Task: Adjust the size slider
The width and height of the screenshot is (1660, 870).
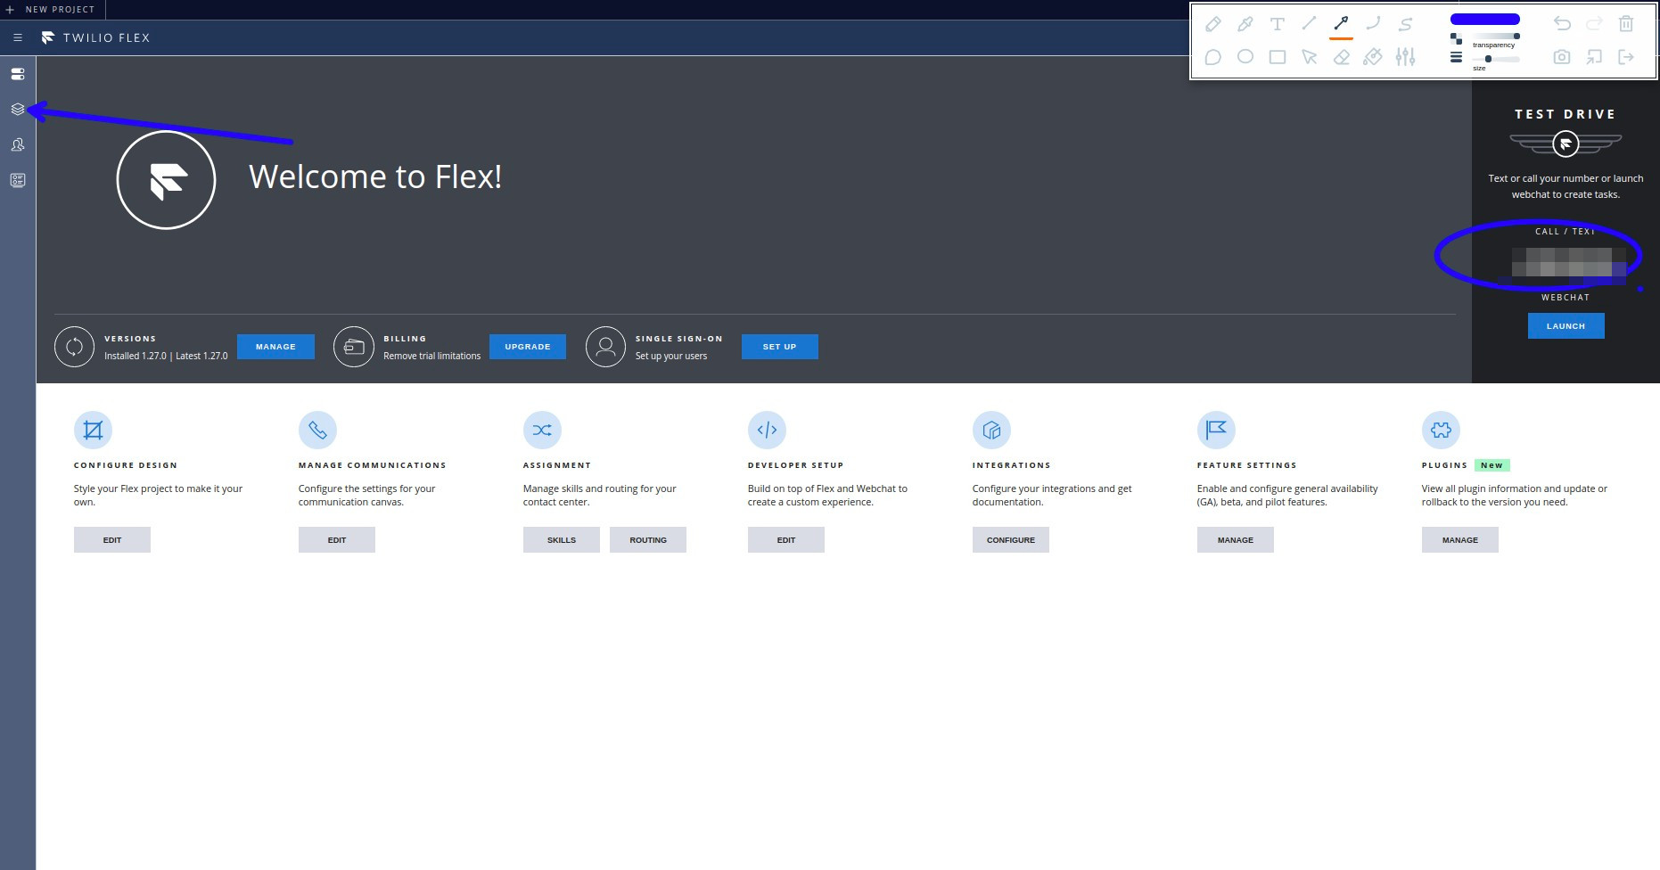Action: [1496, 59]
